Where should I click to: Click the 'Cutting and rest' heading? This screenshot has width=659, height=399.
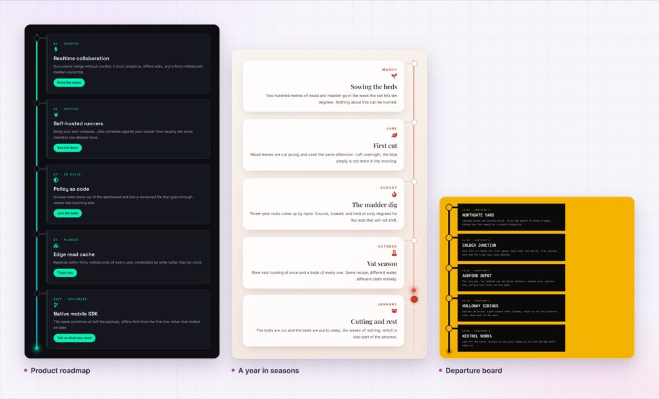click(374, 321)
